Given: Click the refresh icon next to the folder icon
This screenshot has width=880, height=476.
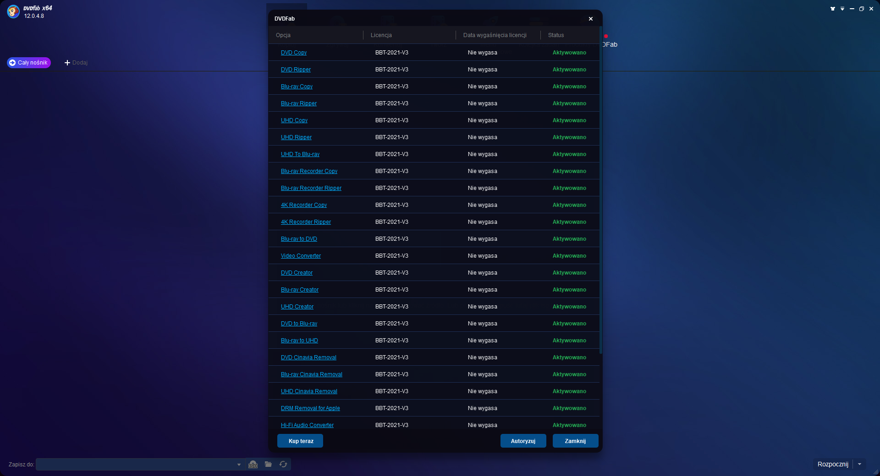Looking at the screenshot, I should coord(283,464).
